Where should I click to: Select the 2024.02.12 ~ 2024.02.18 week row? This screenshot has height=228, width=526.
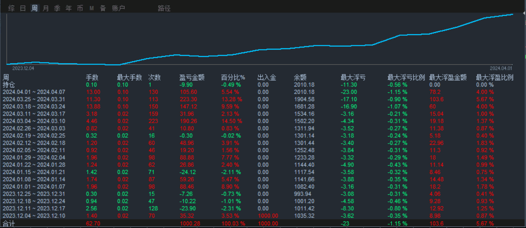pyautogui.click(x=263, y=143)
